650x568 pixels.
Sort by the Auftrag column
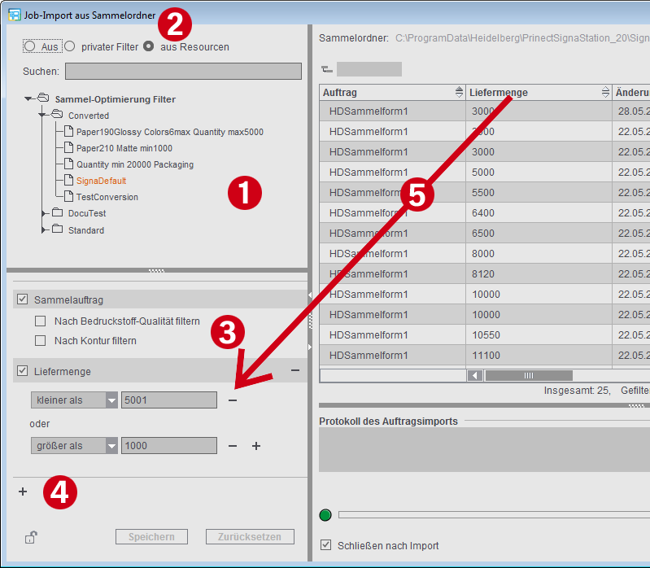tap(459, 92)
